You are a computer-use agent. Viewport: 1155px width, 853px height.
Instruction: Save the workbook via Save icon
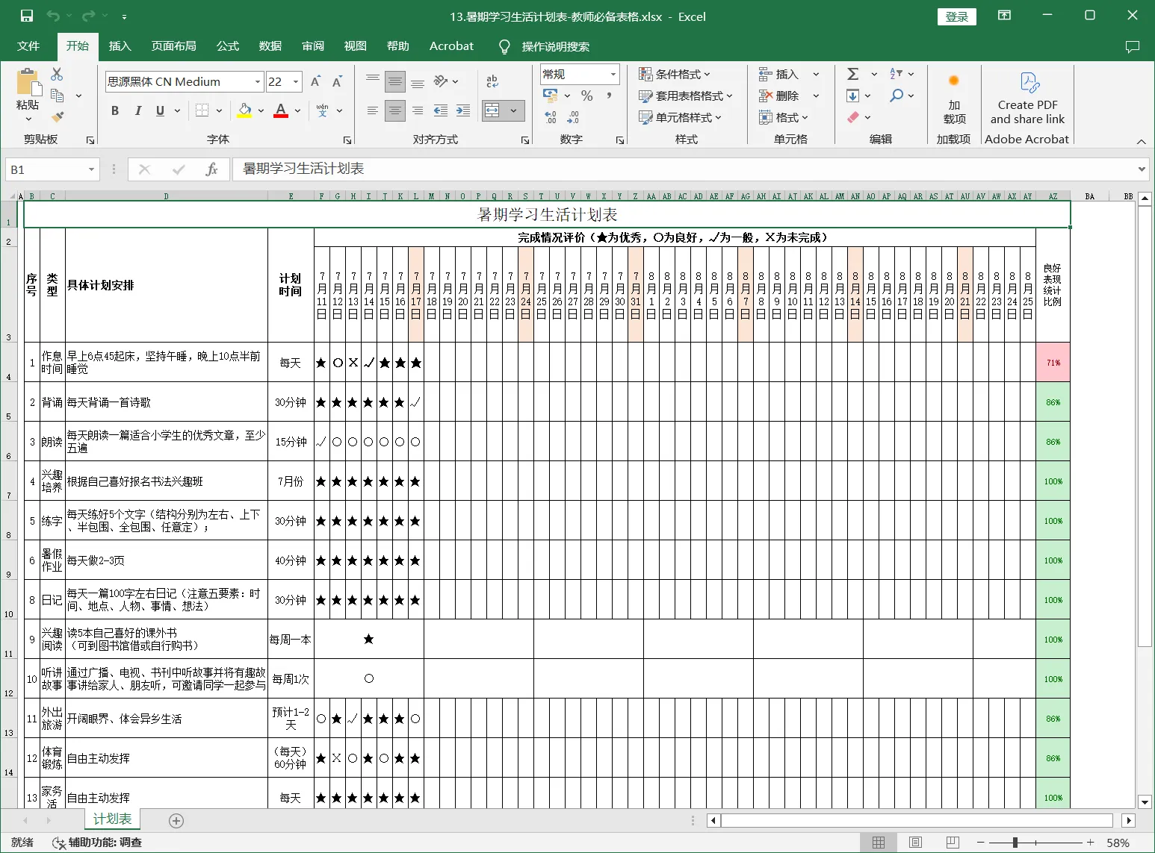tap(27, 16)
